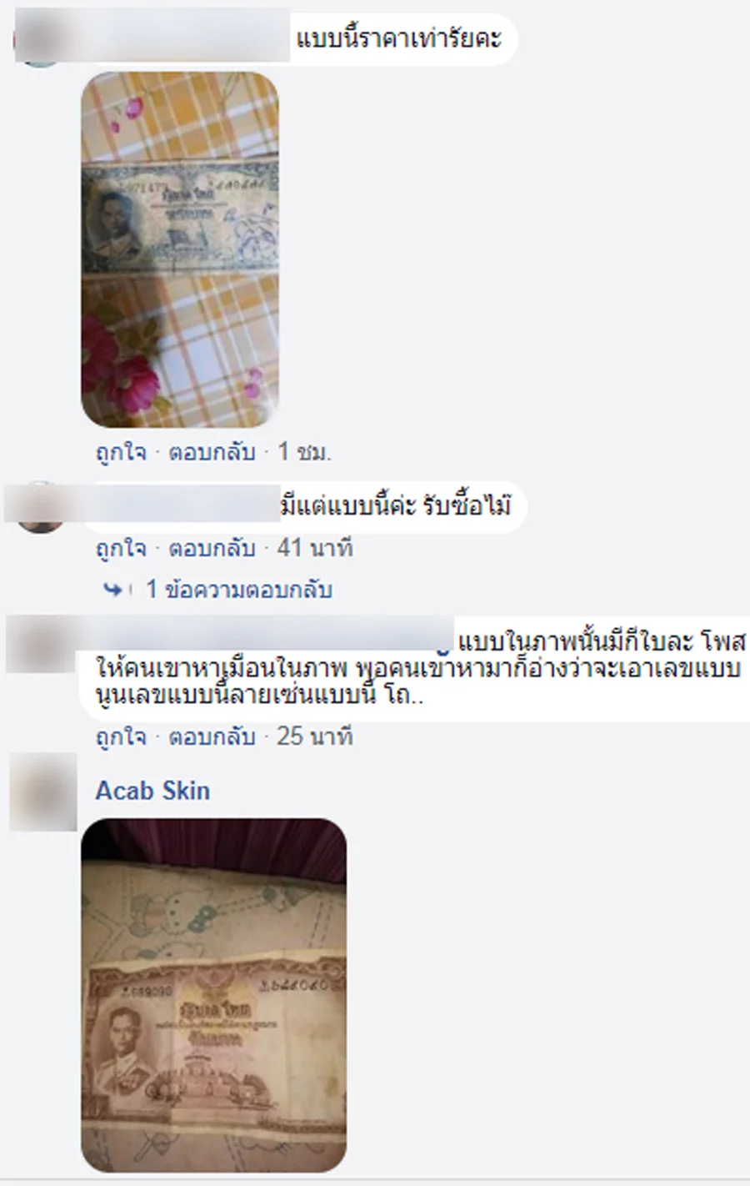Reply to the comment posted 41 นาที ago
This screenshot has width=750, height=1186.
click(x=212, y=548)
